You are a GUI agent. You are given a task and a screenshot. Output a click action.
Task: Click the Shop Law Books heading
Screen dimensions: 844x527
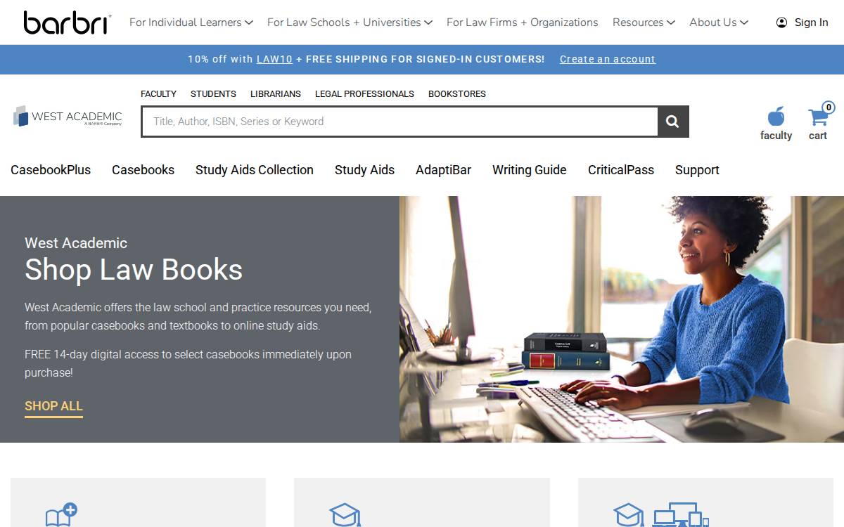point(134,270)
